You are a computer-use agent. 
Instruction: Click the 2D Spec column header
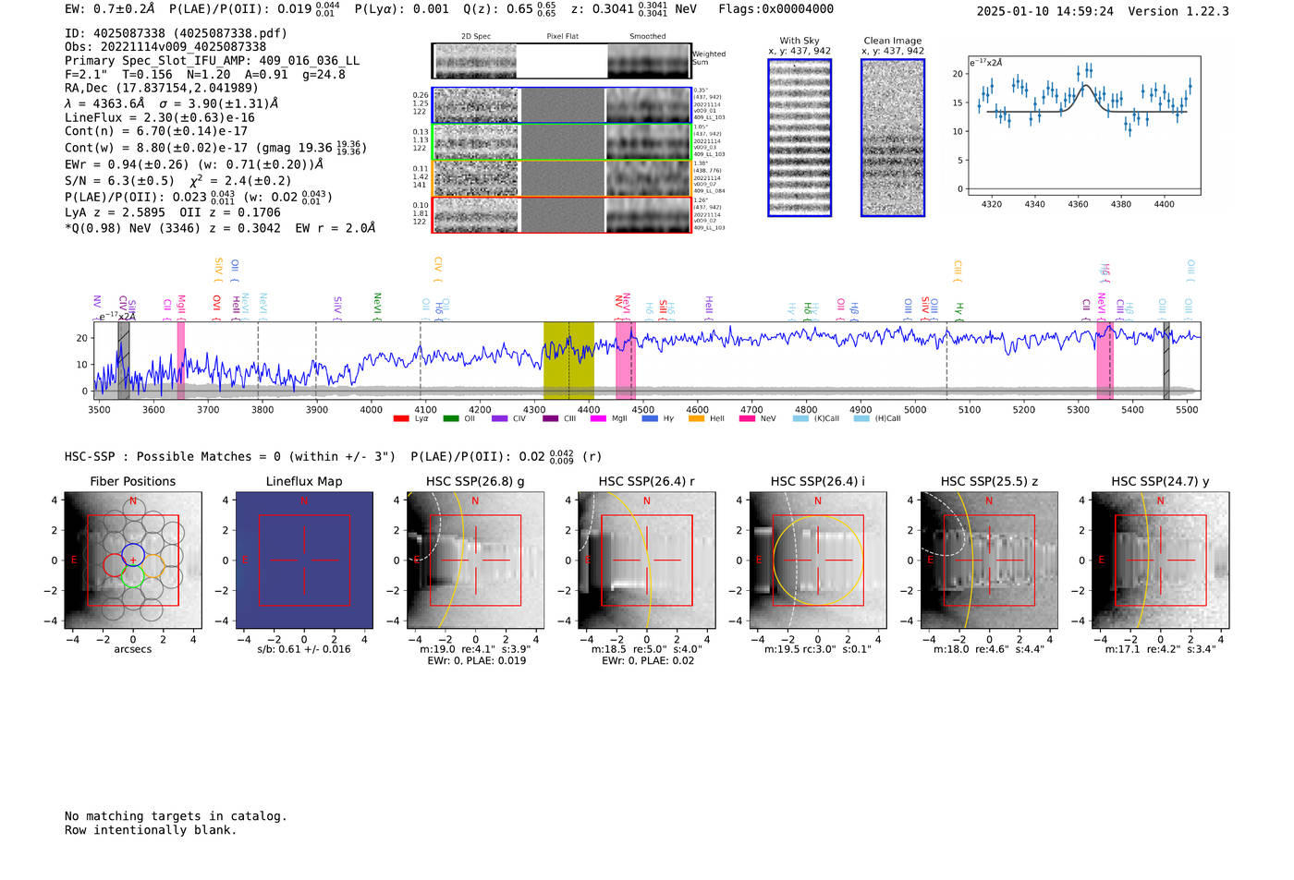tap(476, 37)
